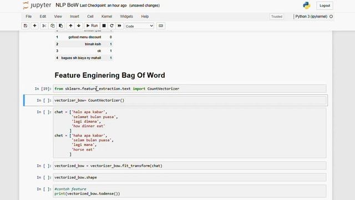Image resolution: width=355 pixels, height=200 pixels.
Task: Click the 'ok' table cell
Action: click(99, 51)
